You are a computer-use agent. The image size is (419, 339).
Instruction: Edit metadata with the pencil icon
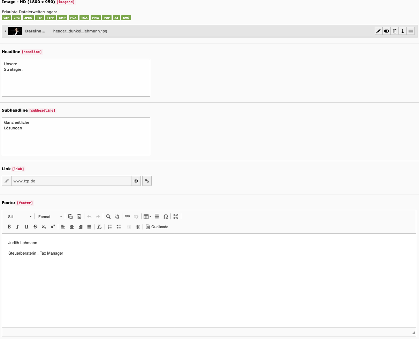point(379,31)
